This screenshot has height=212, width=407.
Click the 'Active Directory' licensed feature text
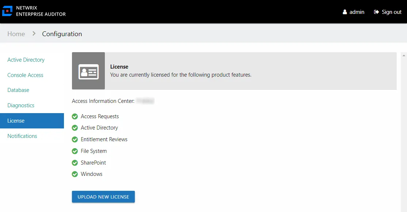(99, 128)
